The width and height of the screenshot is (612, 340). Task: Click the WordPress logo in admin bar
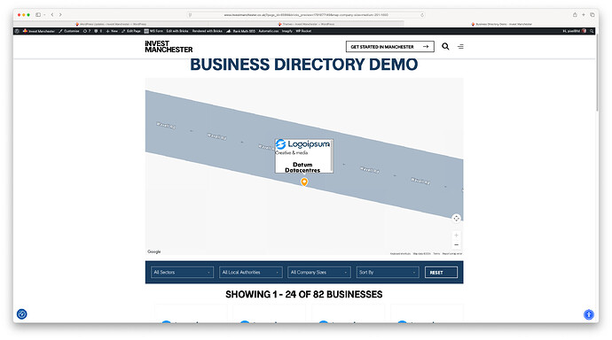pos(17,31)
